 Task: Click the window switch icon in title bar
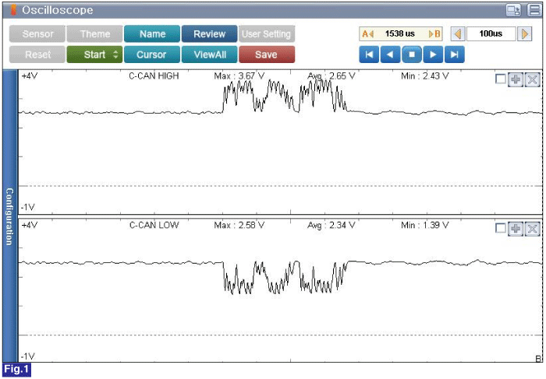(x=513, y=10)
